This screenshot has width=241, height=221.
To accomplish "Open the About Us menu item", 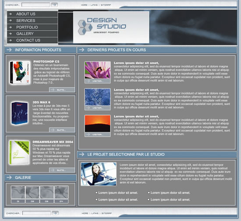I will tap(32, 14).
